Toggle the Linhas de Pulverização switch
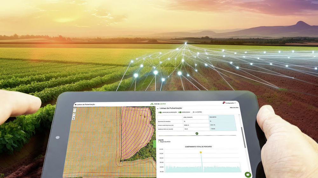Screen dimensions: 318x178 (160, 112)
